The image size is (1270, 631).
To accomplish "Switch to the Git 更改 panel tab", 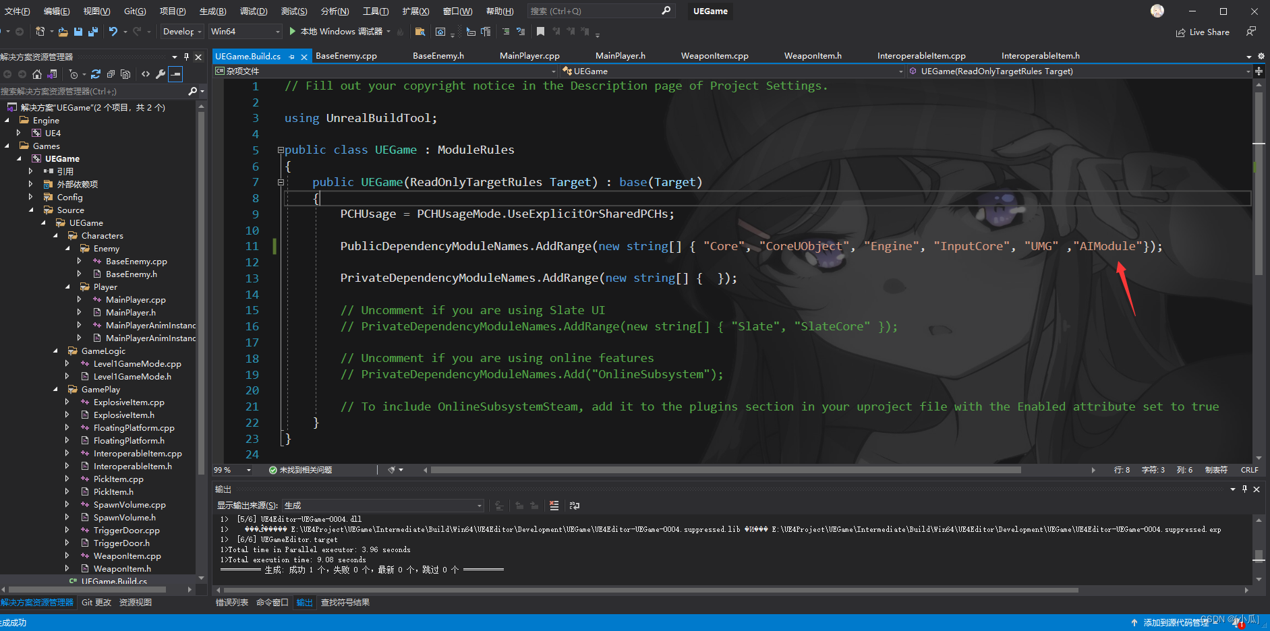I will 96,603.
